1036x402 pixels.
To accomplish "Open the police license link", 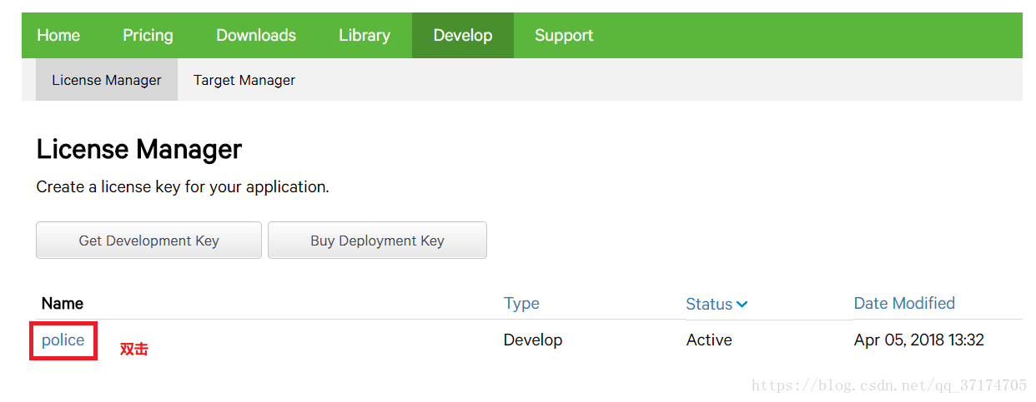I will [x=63, y=340].
